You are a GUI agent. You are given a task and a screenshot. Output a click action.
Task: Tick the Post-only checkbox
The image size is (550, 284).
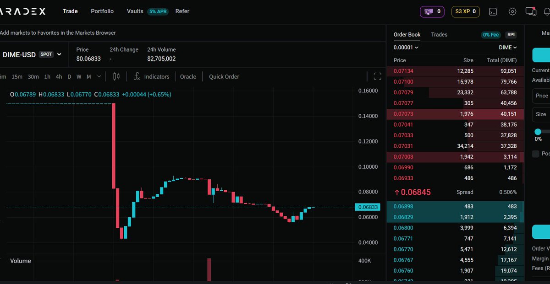535,154
